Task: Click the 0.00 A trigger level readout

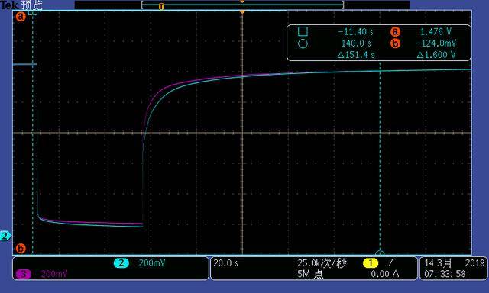Action: pyautogui.click(x=385, y=274)
